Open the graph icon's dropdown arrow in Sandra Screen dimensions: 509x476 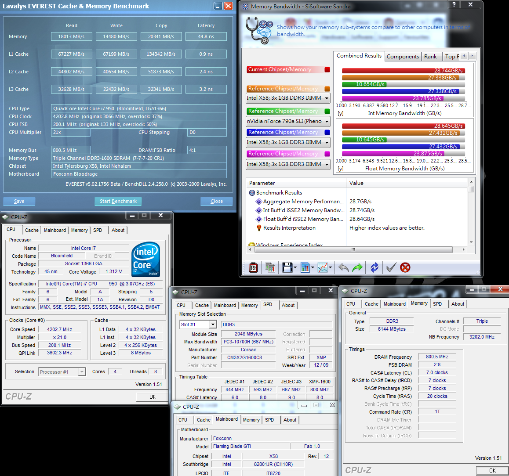coord(330,267)
